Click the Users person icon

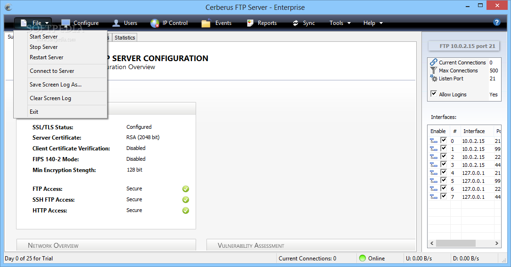(116, 23)
